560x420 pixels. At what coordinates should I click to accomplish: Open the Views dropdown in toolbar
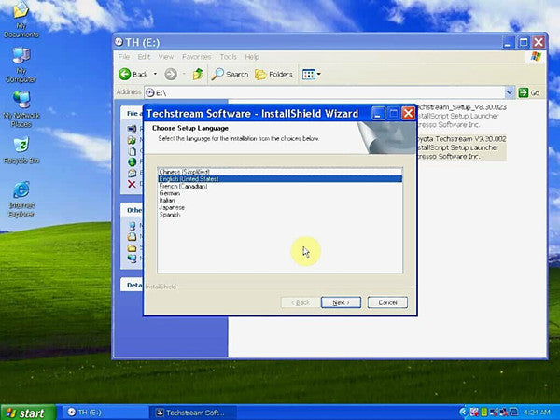[311, 74]
